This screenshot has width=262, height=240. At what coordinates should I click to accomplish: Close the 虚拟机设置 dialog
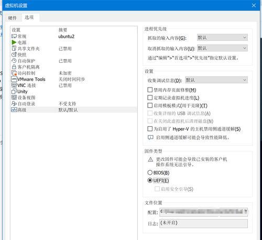254,5
